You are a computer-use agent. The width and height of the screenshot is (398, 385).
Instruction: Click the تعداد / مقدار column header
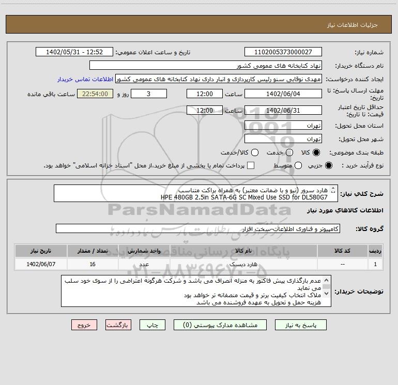point(93,251)
